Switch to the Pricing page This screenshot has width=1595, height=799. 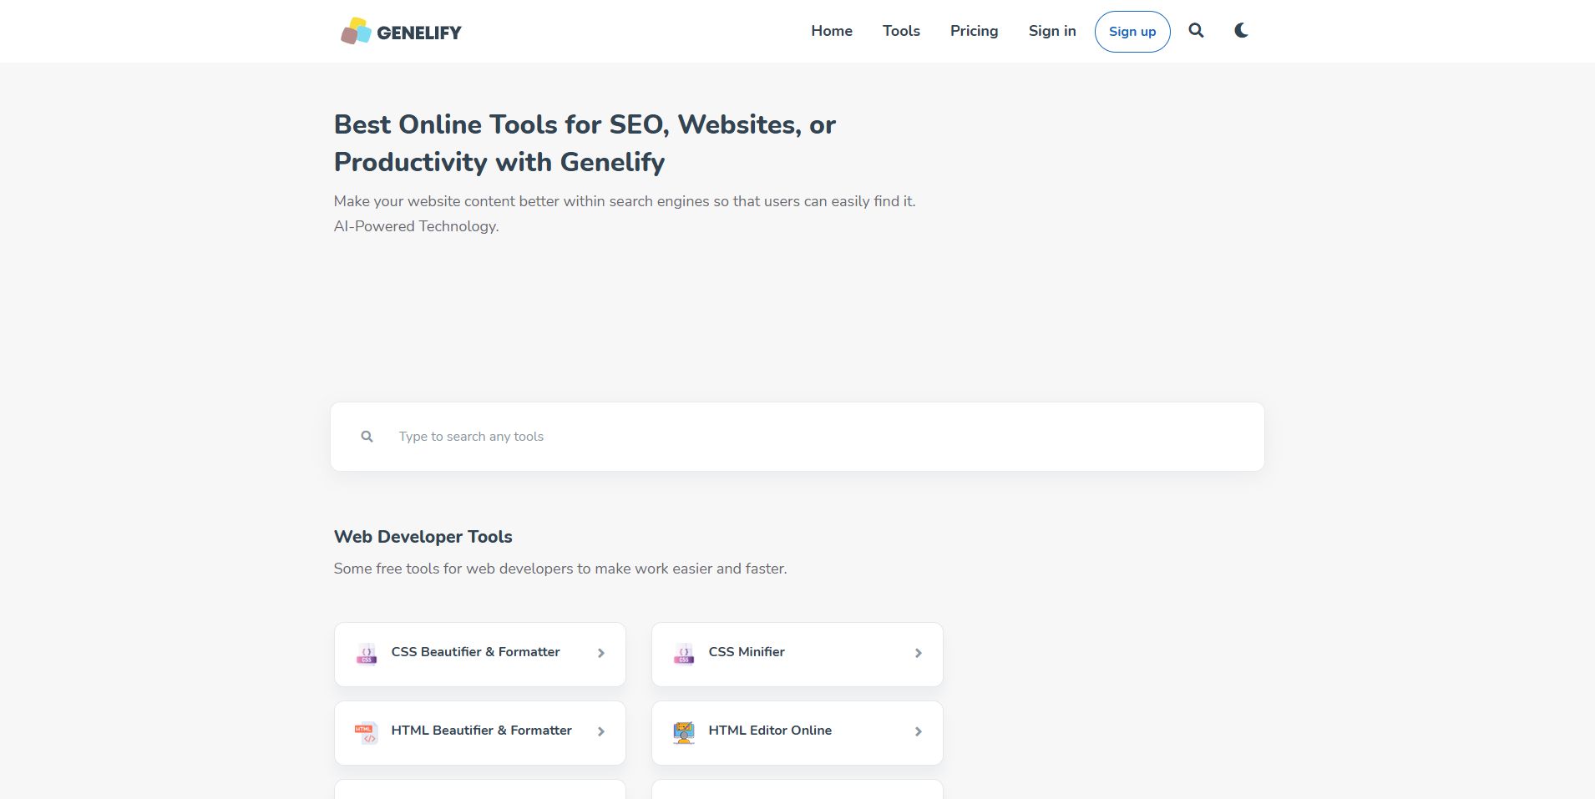(973, 31)
